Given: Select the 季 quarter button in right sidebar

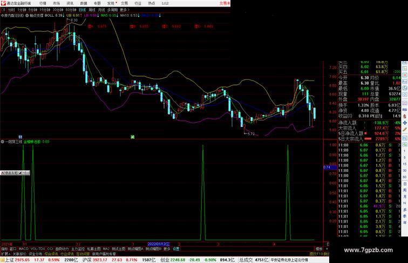Looking at the screenshot, I should click(x=405, y=216).
